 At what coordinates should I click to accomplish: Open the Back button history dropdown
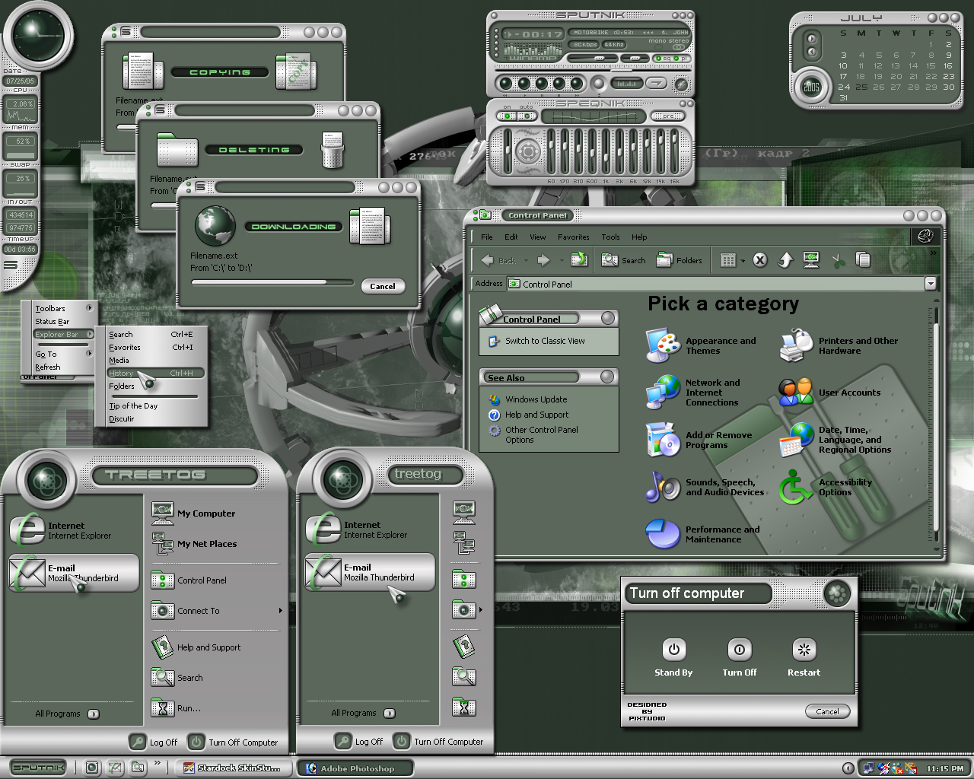pos(526,261)
